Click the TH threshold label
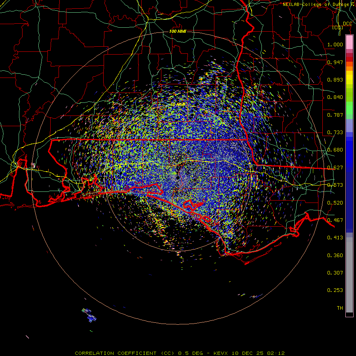Image resolution: width=356 pixels, height=356 pixels. (340, 308)
